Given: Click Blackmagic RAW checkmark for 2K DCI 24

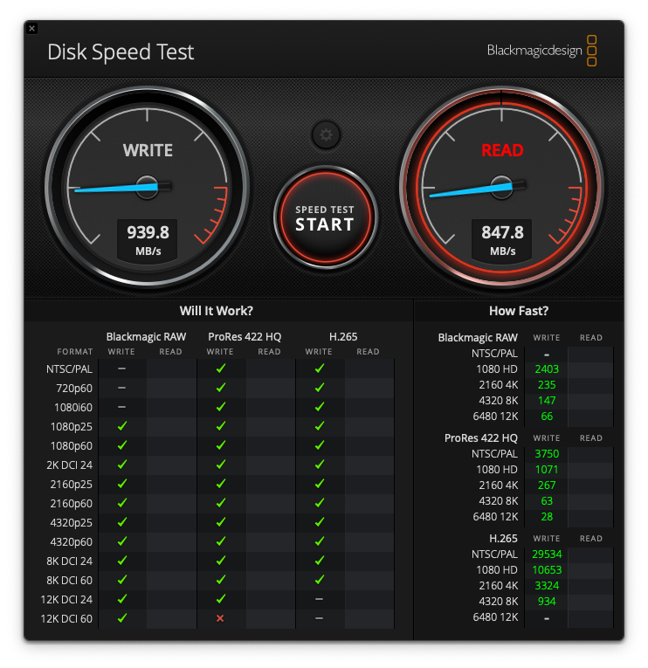Looking at the screenshot, I should (x=122, y=465).
